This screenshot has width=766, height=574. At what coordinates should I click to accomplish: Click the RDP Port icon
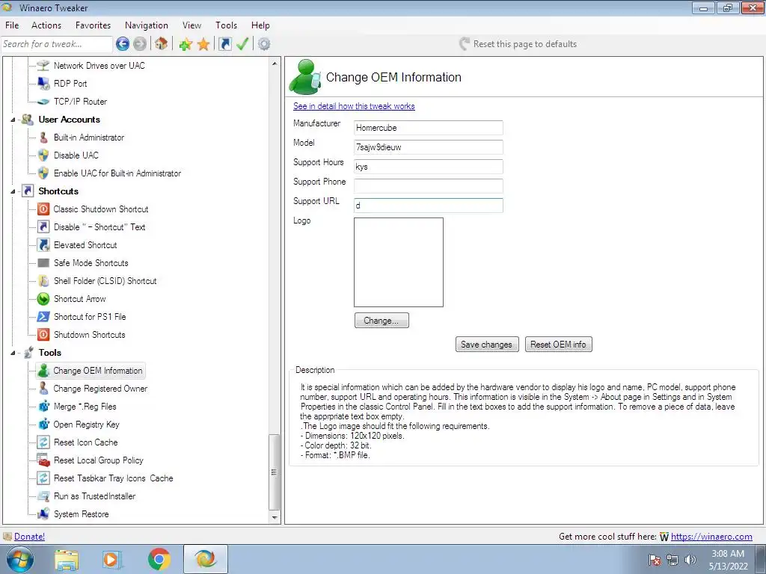[43, 84]
